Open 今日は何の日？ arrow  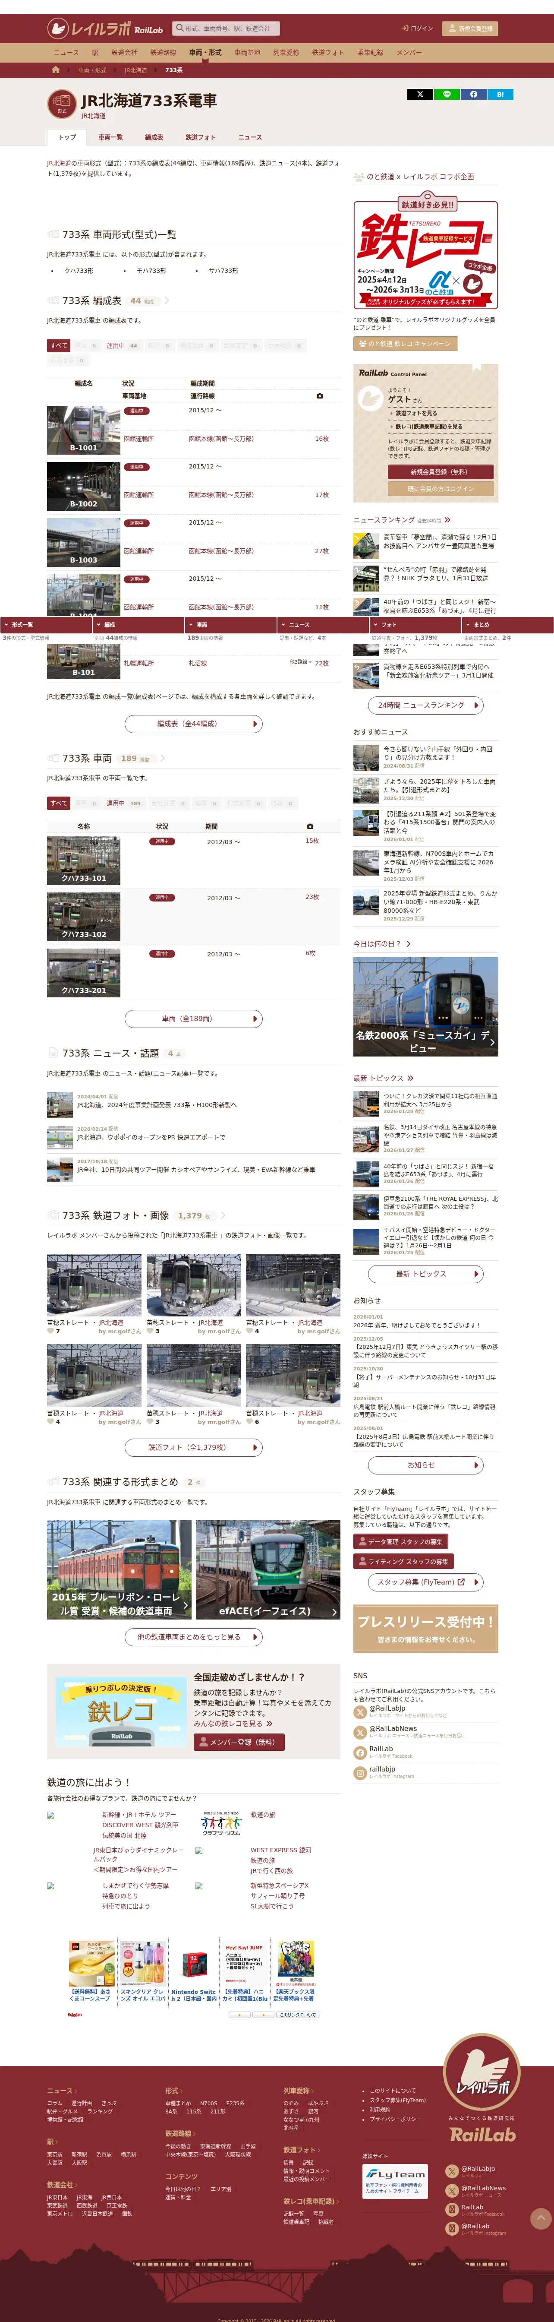point(408,944)
